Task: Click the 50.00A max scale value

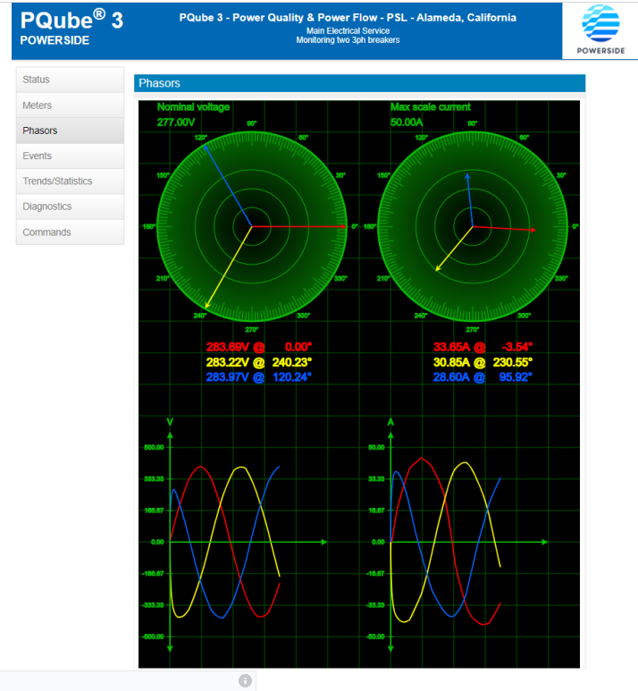Action: [407, 122]
